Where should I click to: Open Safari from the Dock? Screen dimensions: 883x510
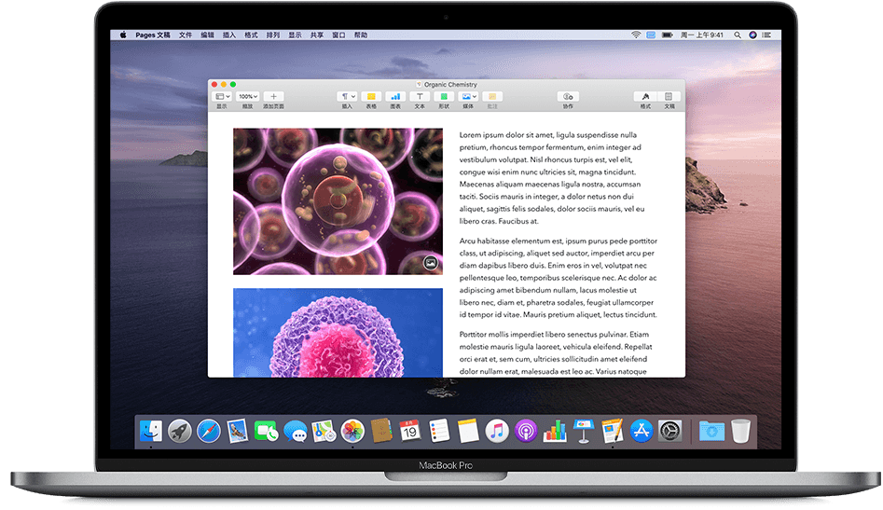coord(208,432)
